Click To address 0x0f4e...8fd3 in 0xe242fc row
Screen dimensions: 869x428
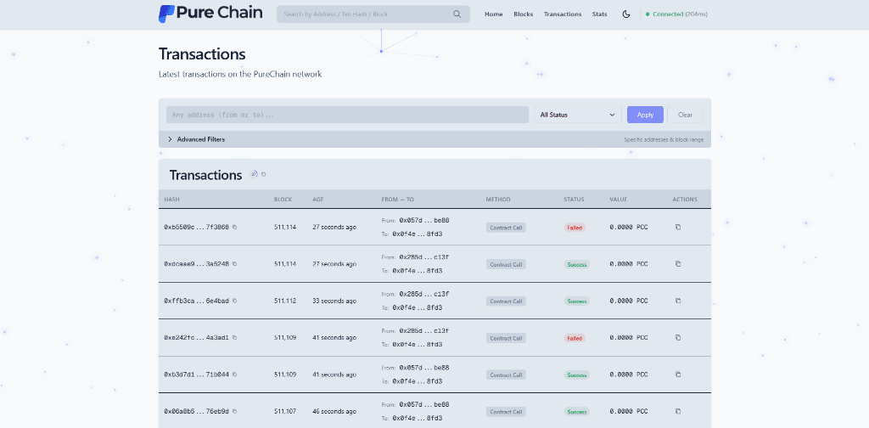(418, 344)
